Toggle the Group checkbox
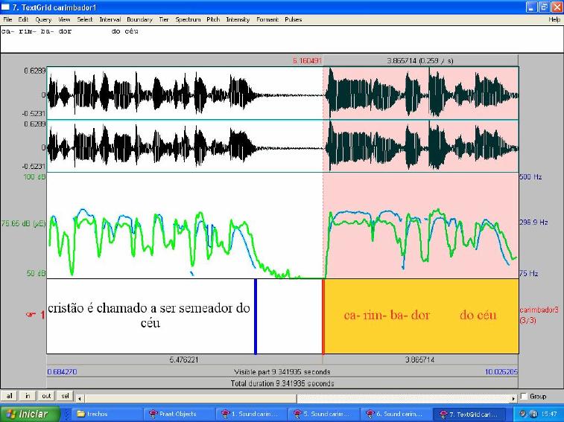Screen dimensions: 564x422 click(524, 396)
